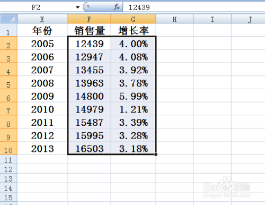Image resolution: width=265 pixels, height=205 pixels.
Task: Click the fx insert function icon
Action: click(117, 7)
